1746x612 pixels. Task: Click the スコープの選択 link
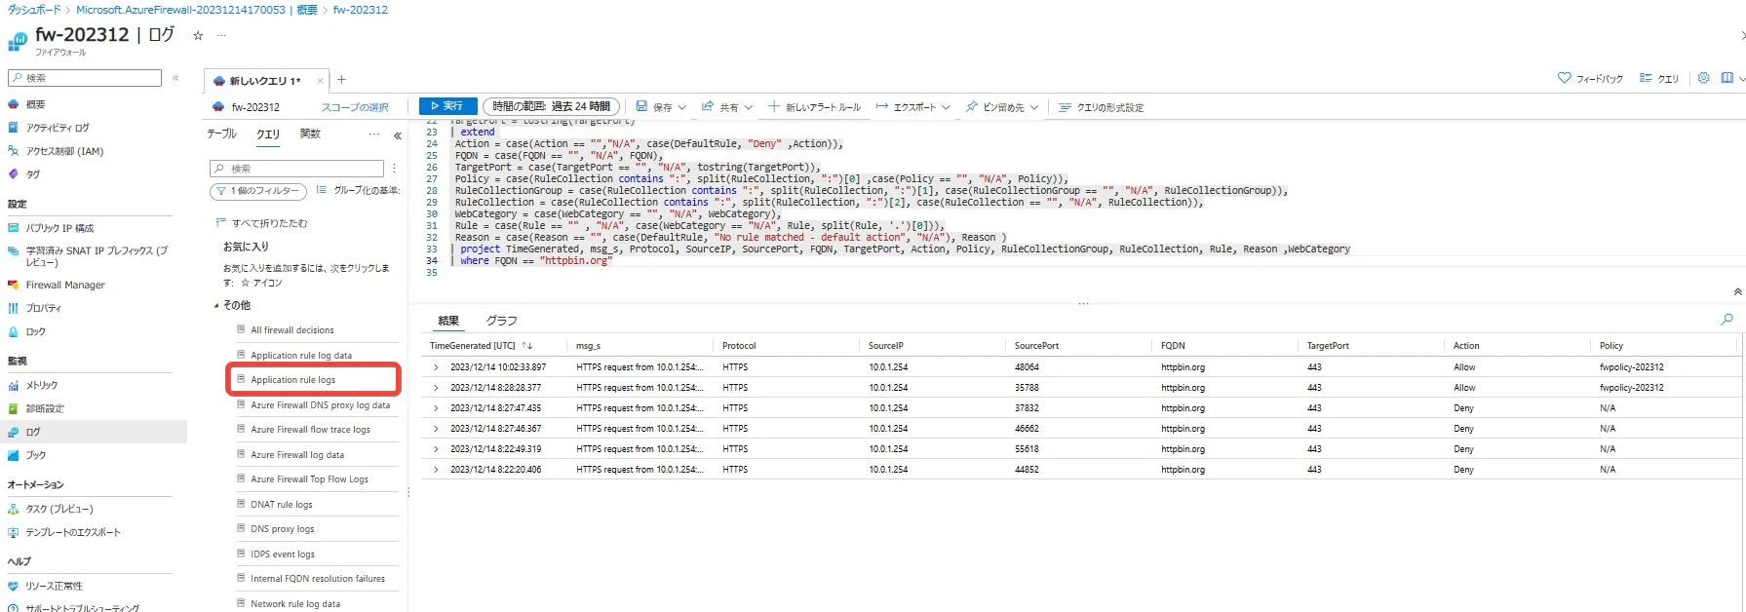click(x=355, y=107)
